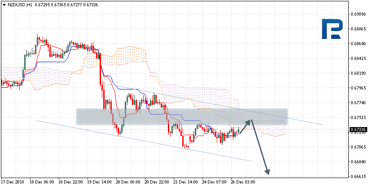Select the 0.69090 price axis label

pyautogui.click(x=358, y=14)
